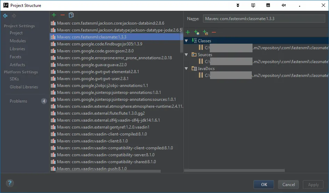Viewport: 329px width, 193px height.
Task: Click the library list horizontal scrollbar
Action: click(x=108, y=171)
